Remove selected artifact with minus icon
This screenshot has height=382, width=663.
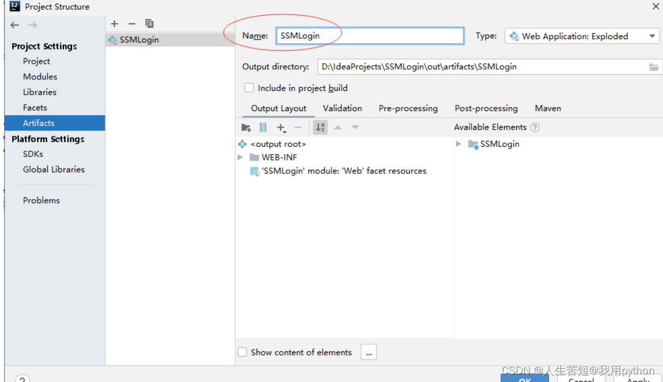[x=132, y=24]
